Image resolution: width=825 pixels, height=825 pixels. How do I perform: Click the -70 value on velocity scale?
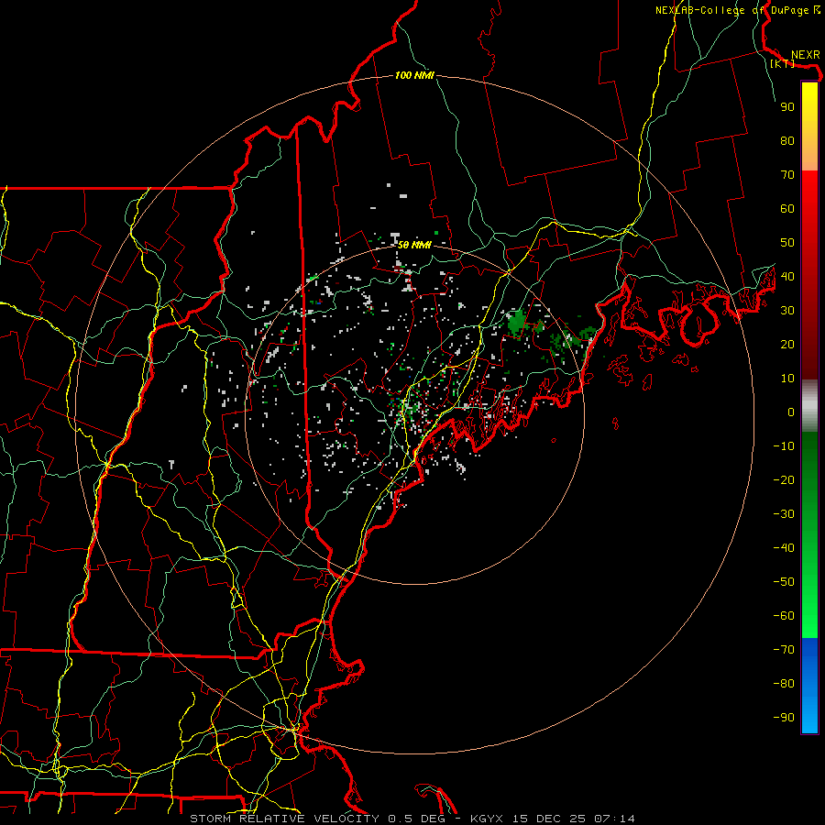click(x=784, y=650)
